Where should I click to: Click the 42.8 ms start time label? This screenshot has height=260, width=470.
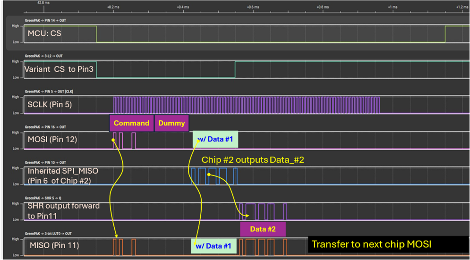[43, 3]
